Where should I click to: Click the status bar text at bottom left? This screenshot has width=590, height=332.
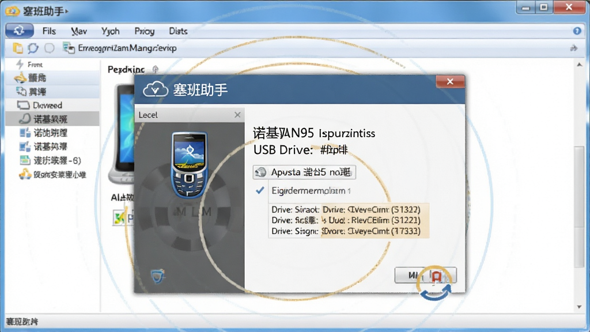[22, 322]
